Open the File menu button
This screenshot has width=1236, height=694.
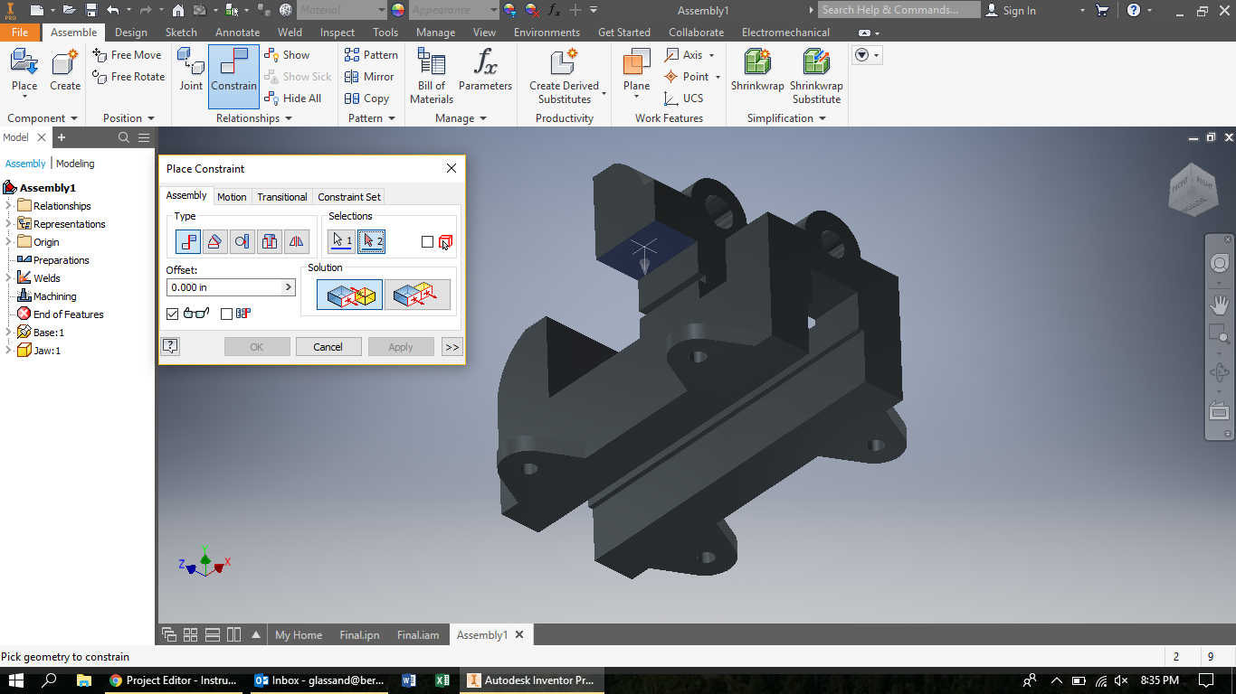20,33
